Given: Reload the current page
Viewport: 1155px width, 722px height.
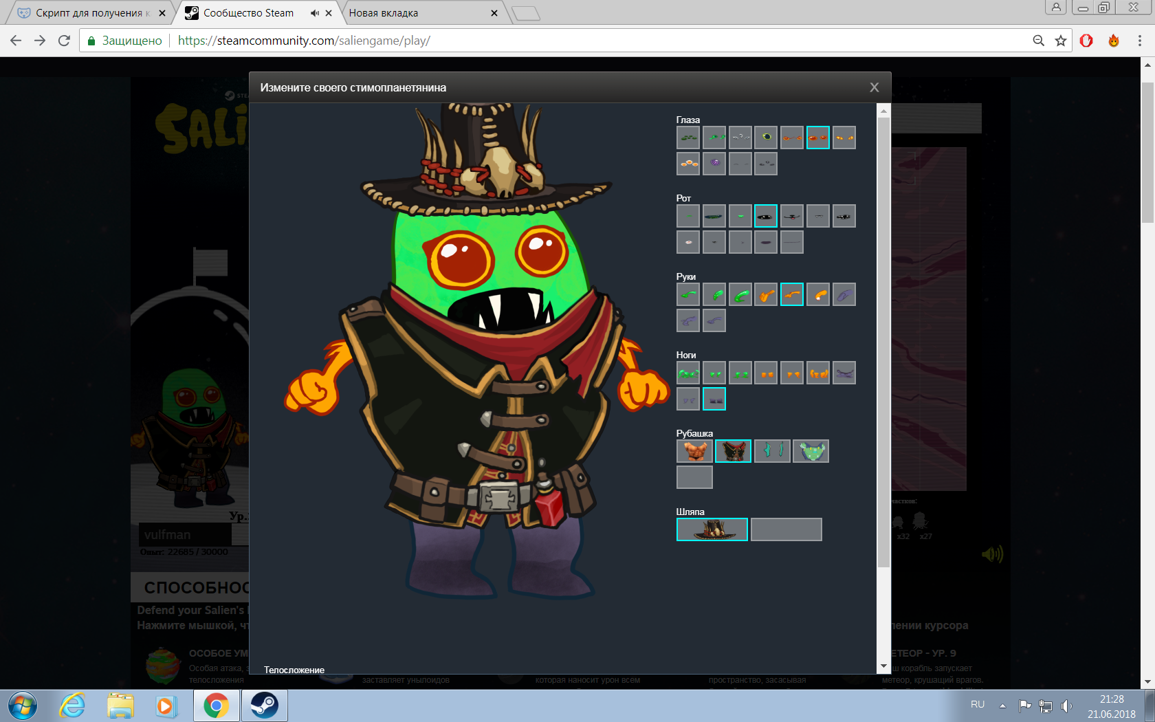Looking at the screenshot, I should [64, 41].
